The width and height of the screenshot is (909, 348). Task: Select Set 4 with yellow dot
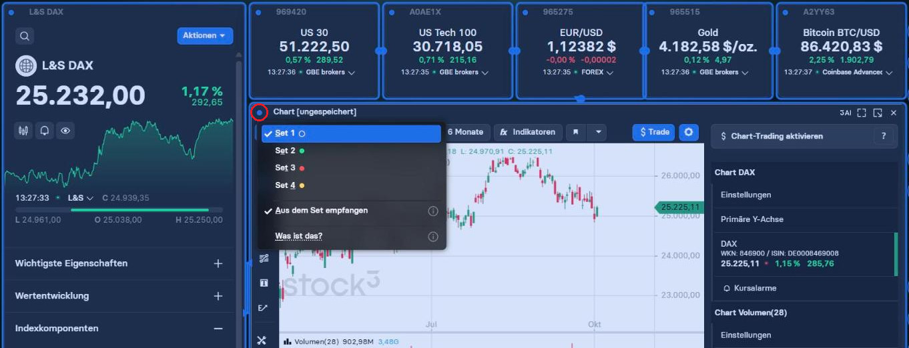[x=351, y=185]
